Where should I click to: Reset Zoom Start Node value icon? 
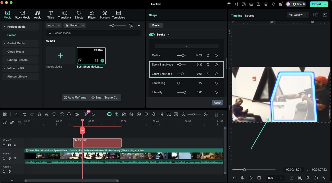pos(208,65)
